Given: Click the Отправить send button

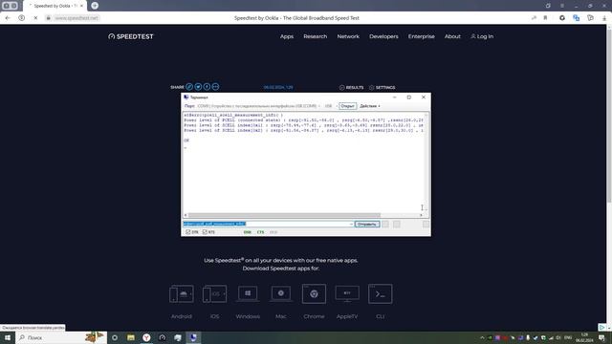Looking at the screenshot, I should tap(367, 225).
